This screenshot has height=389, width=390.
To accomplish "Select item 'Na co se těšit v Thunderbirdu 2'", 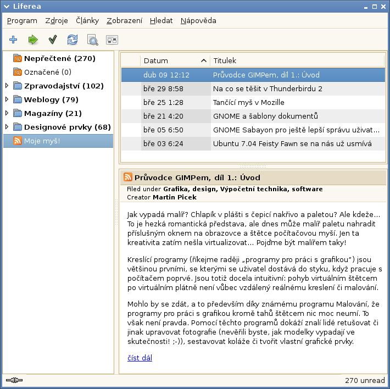I will (x=253, y=88).
